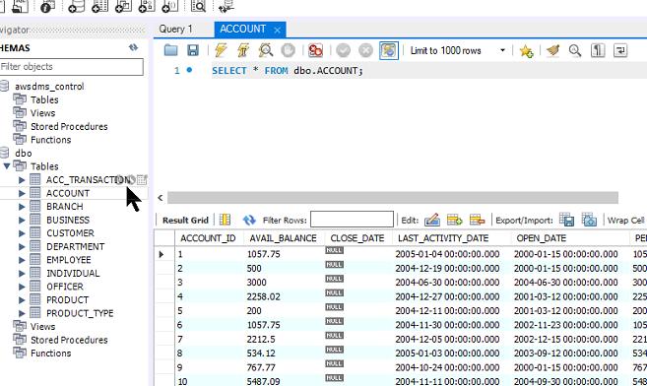This screenshot has height=386, width=647.
Task: Import records from external file
Action: [x=589, y=220]
